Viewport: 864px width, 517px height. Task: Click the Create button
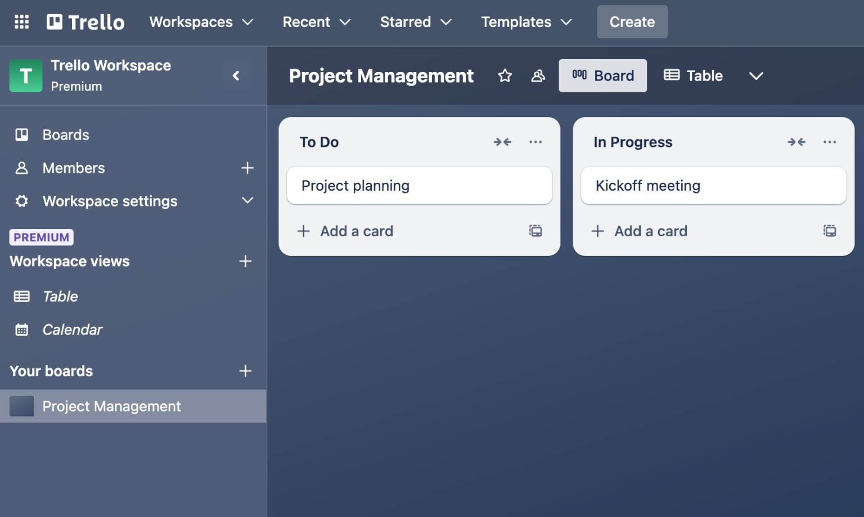tap(632, 22)
